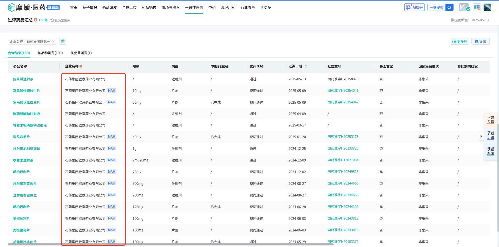The width and height of the screenshot is (499, 247).
Task: Click the 国家集采批次 column header
Action: (429, 67)
